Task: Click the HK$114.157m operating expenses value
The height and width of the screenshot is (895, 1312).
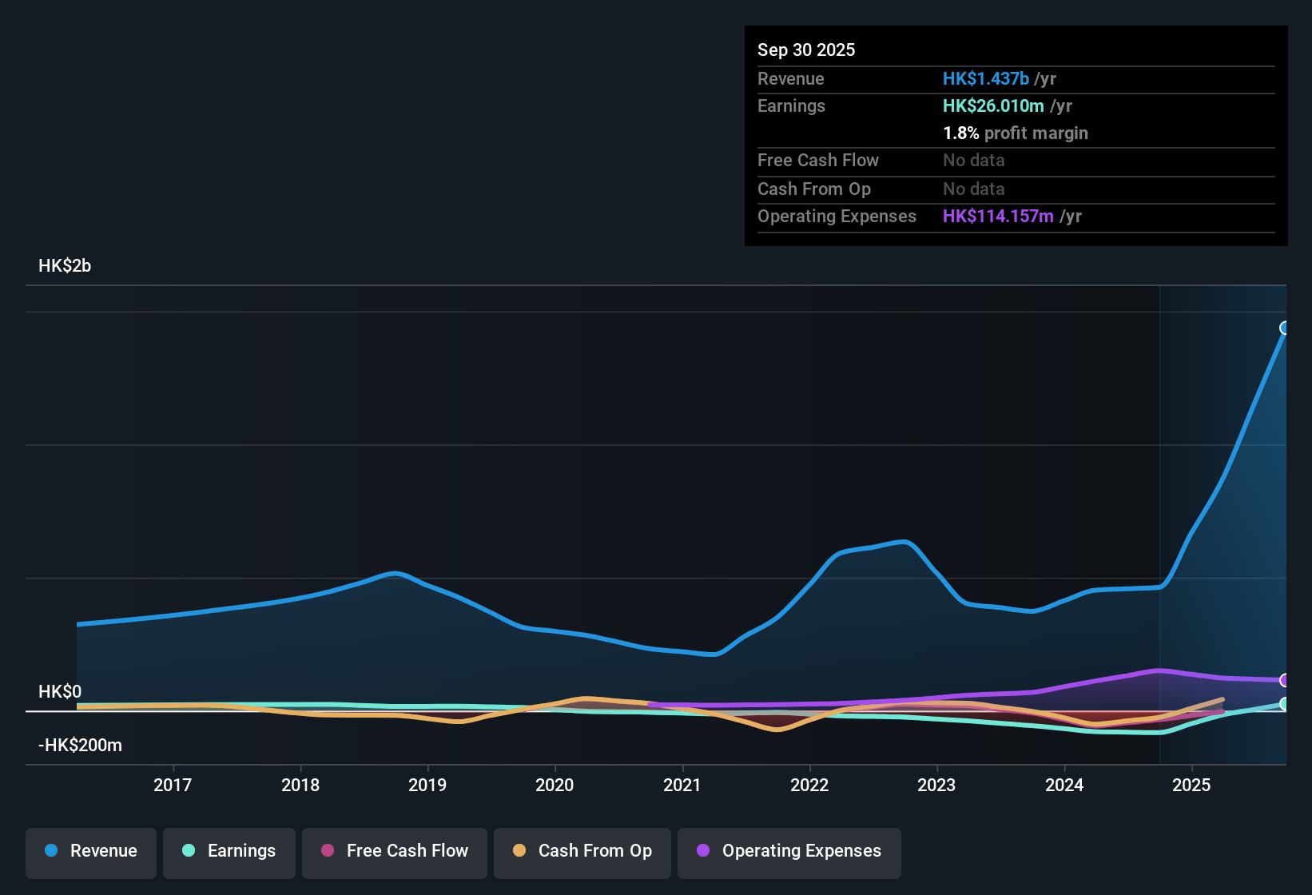Action: 998,216
